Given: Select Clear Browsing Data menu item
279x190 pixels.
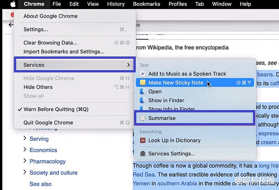Looking at the screenshot, I should (x=50, y=43).
